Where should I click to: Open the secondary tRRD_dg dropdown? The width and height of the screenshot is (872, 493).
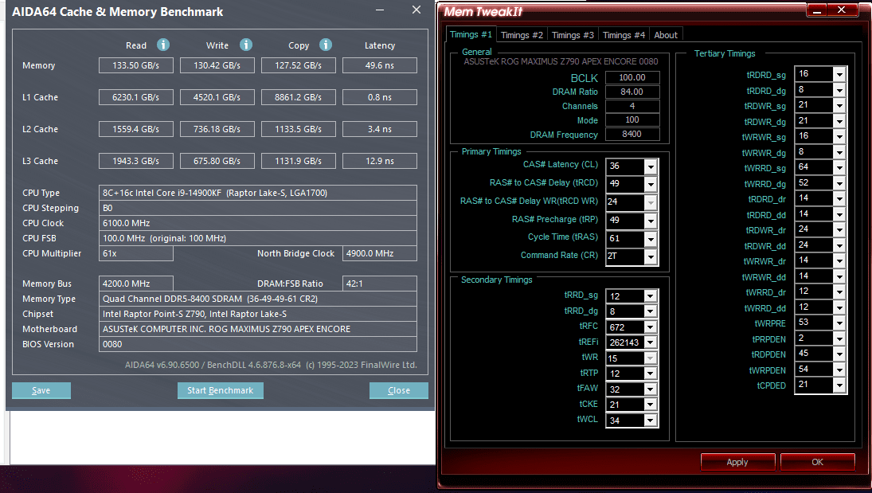[650, 311]
